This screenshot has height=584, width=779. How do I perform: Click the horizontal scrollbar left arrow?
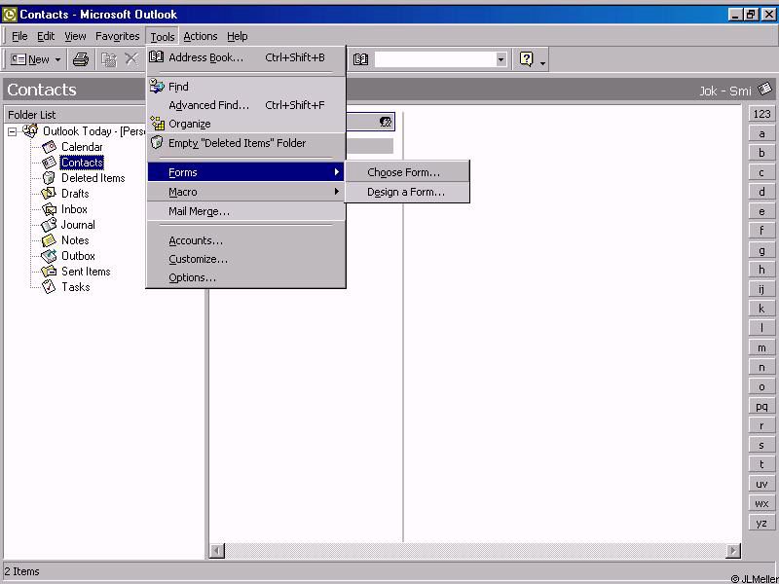pos(217,550)
